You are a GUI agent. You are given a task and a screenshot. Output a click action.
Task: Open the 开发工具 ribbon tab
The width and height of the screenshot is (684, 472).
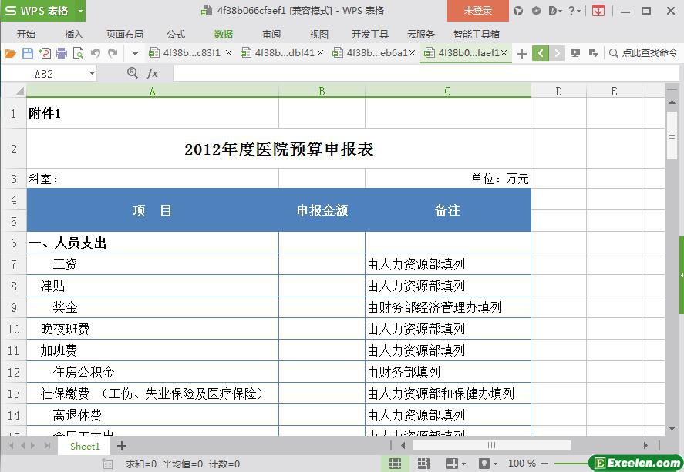coord(370,35)
